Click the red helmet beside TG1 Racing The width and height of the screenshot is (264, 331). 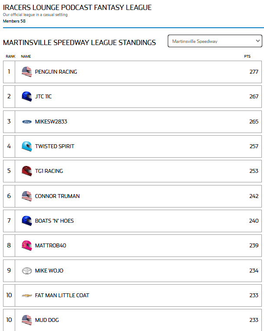tap(27, 171)
